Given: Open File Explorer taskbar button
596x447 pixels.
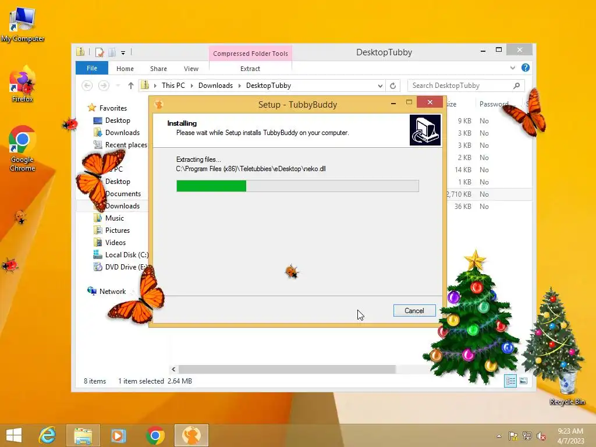Looking at the screenshot, I should [83, 435].
